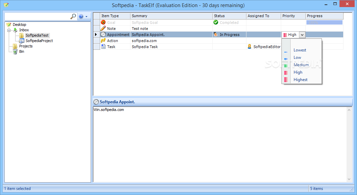The width and height of the screenshot is (357, 195).
Task: Click the Note pencil icon
Action: pos(103,28)
